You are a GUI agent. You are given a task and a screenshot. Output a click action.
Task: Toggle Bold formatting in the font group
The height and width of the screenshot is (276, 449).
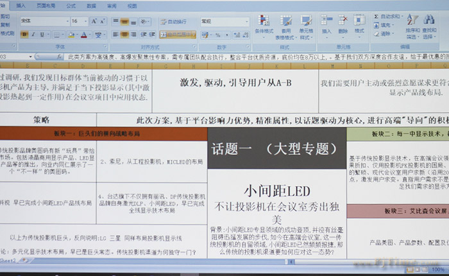point(24,35)
